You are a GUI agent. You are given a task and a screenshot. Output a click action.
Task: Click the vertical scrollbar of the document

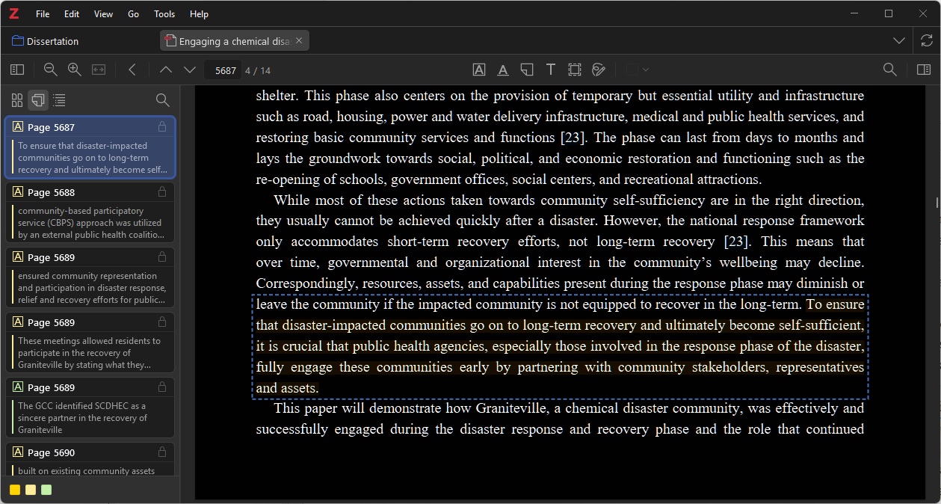[937, 202]
